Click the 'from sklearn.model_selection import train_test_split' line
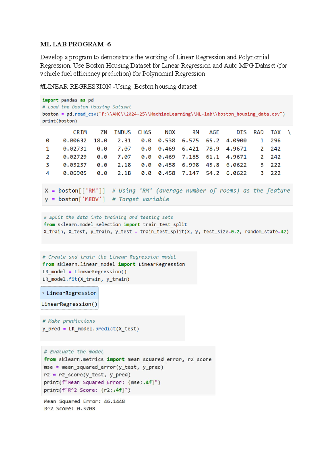333x471 pixels. pyautogui.click(x=115, y=225)
